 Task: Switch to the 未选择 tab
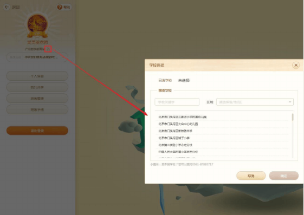tap(184, 80)
